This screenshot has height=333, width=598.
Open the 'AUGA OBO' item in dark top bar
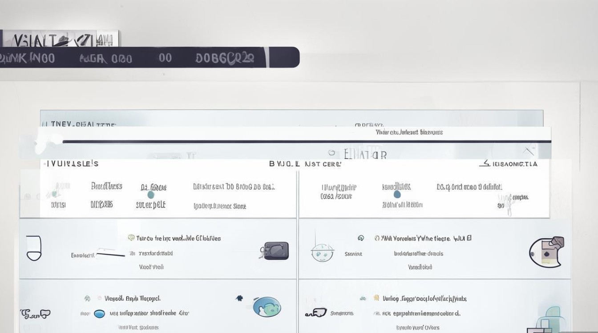[x=105, y=58]
